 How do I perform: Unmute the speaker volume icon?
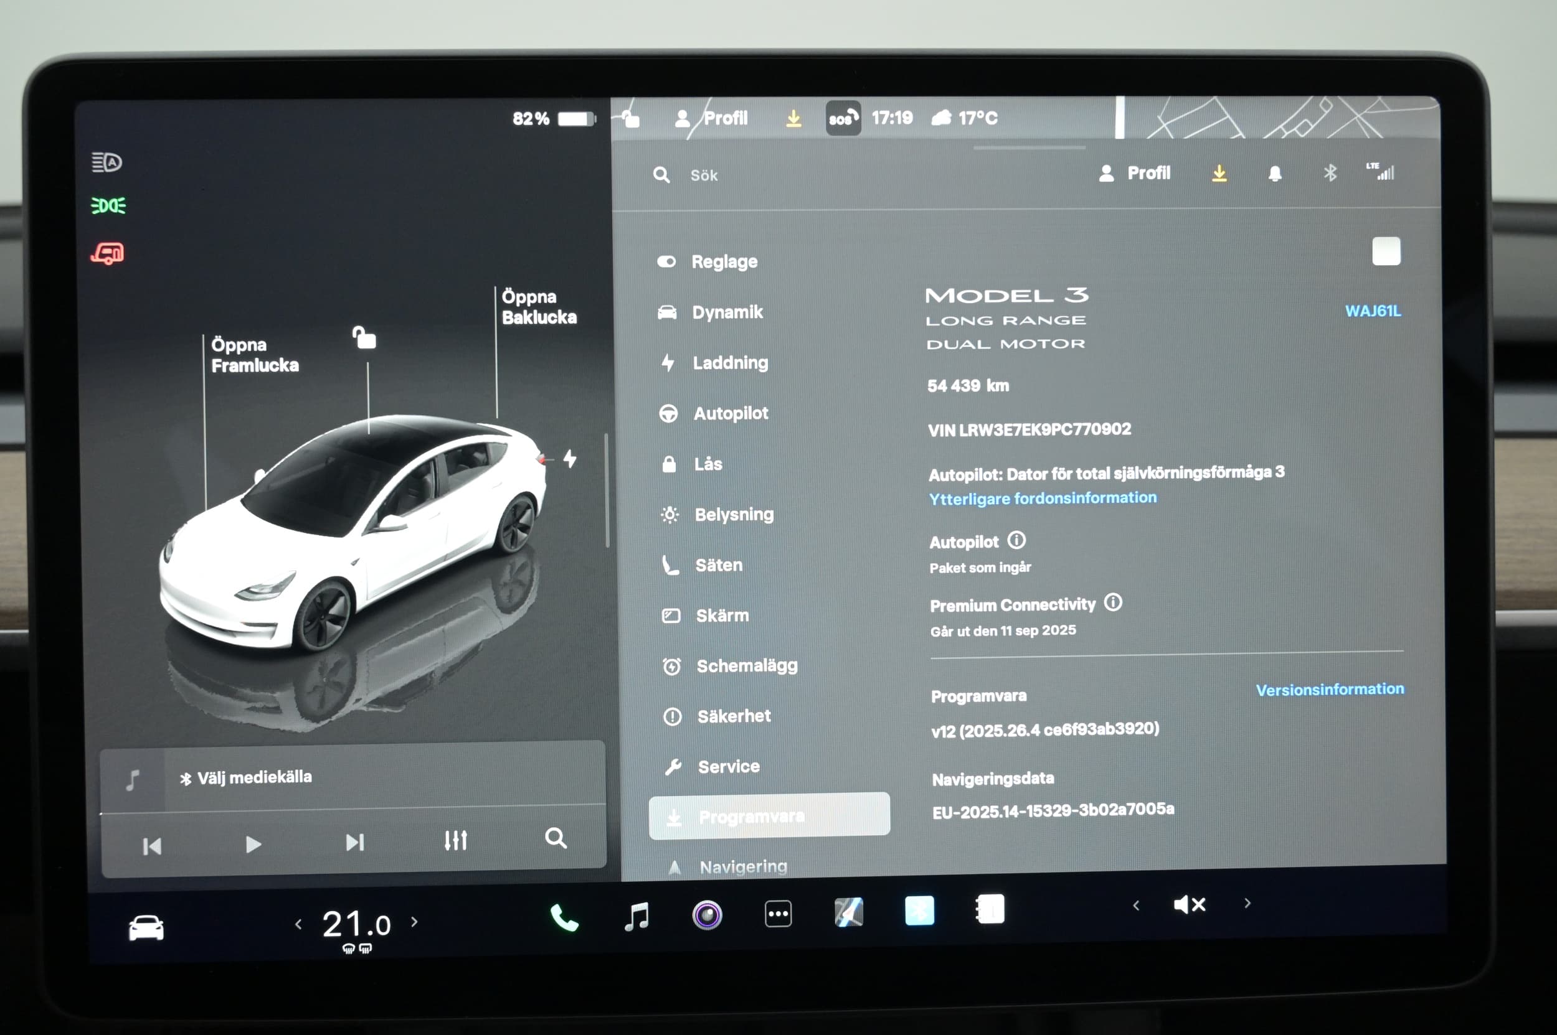(1190, 904)
